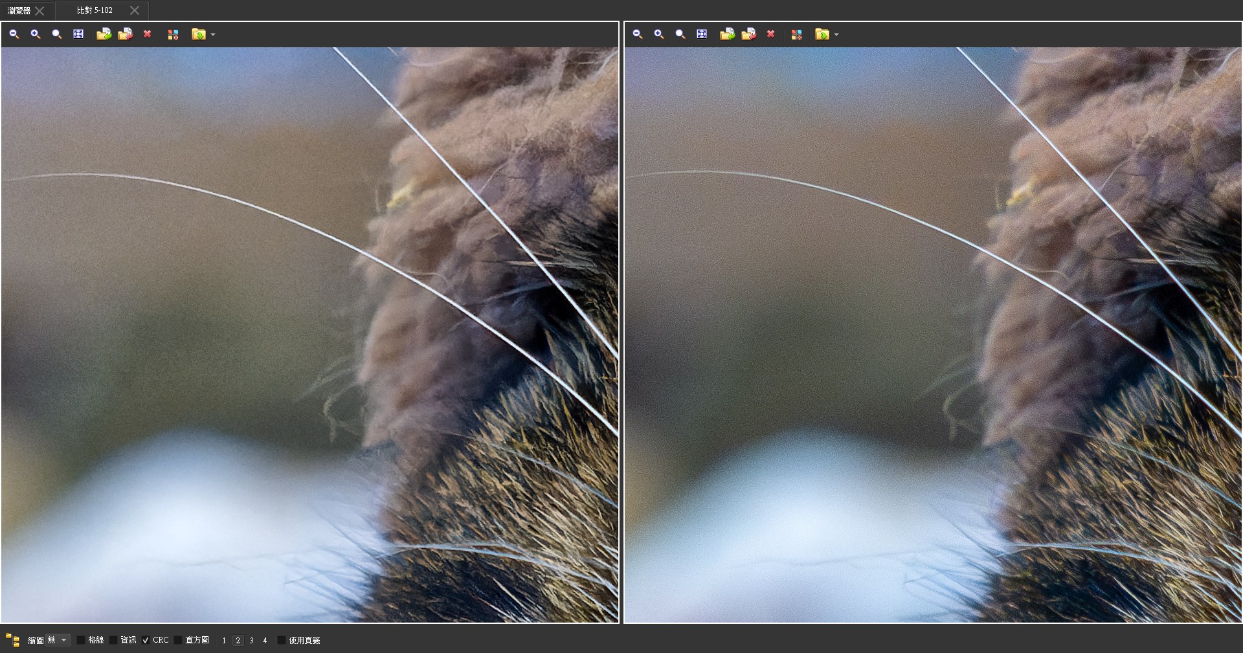Set pane count to 1
The height and width of the screenshot is (653, 1243).
[x=224, y=641]
